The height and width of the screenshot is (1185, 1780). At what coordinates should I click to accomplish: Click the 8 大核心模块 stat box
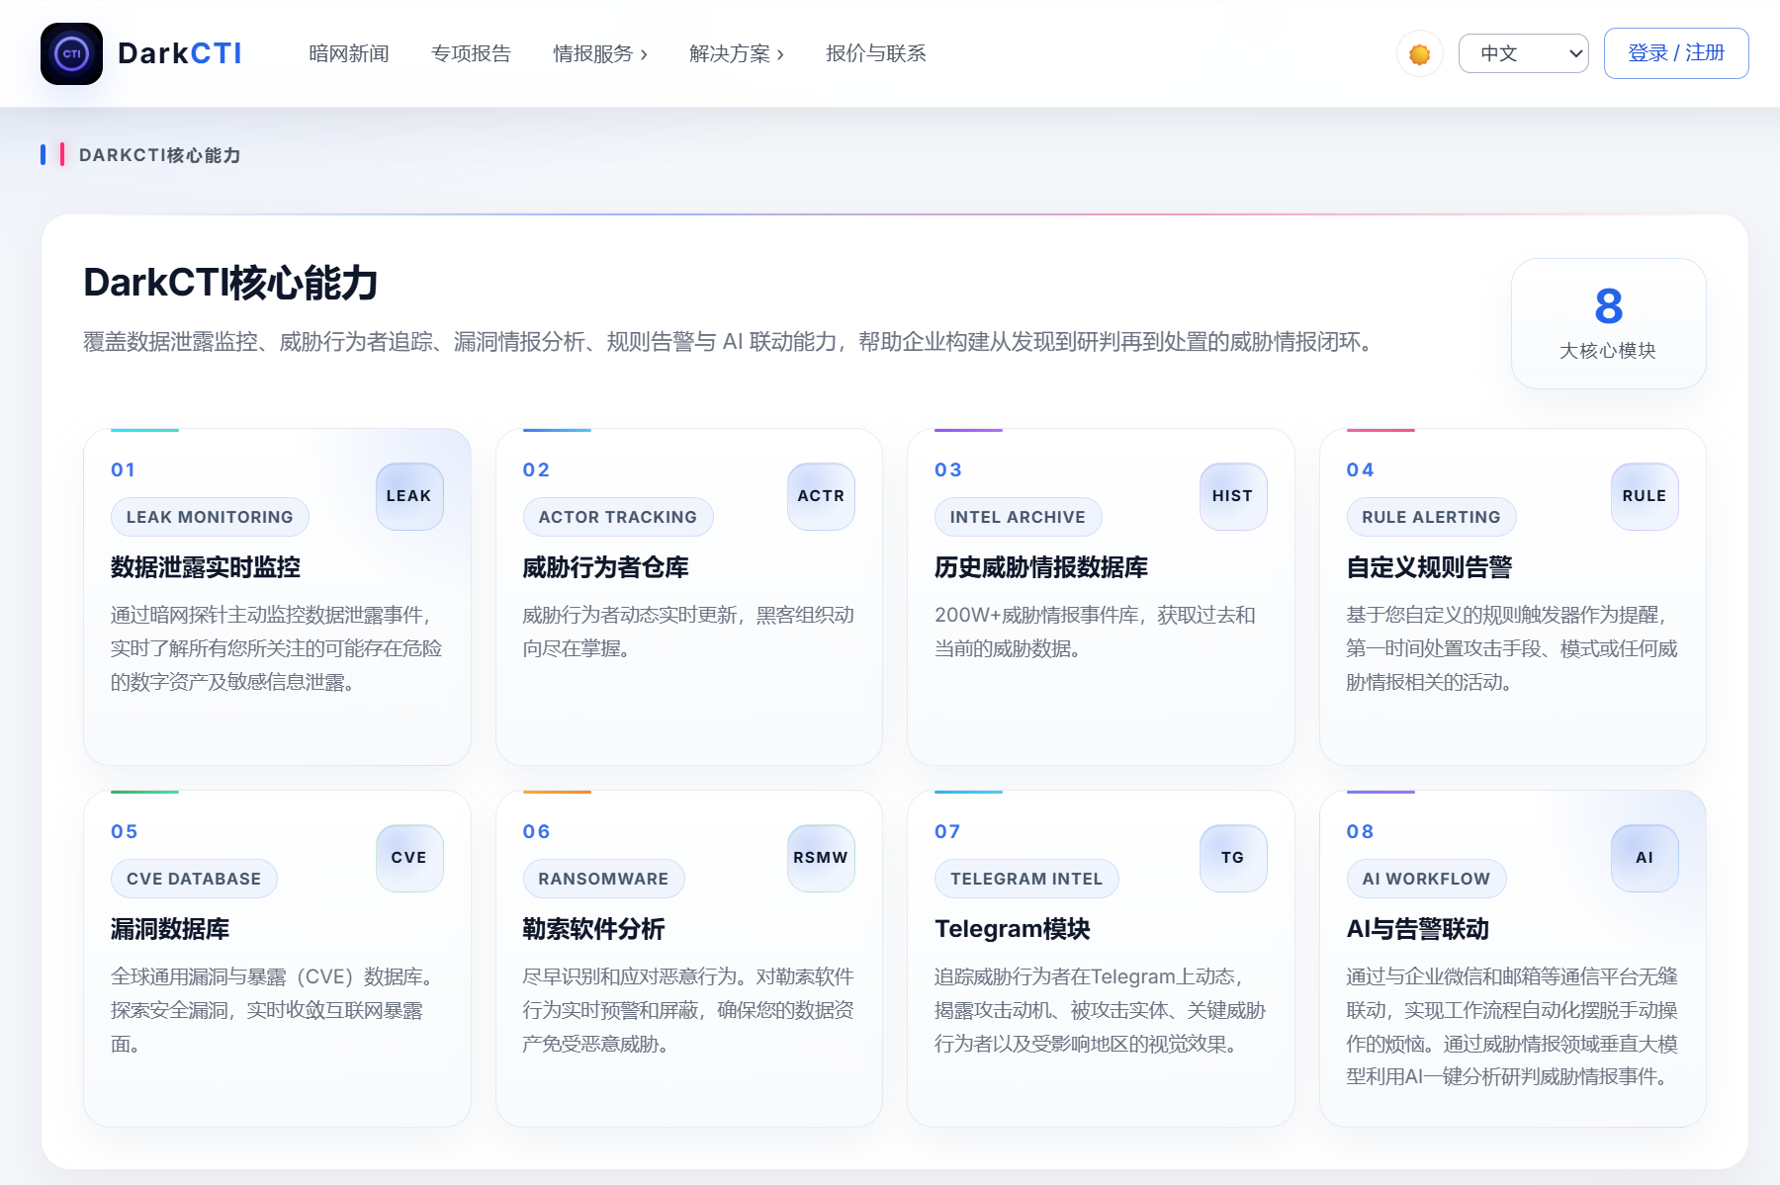point(1607,324)
